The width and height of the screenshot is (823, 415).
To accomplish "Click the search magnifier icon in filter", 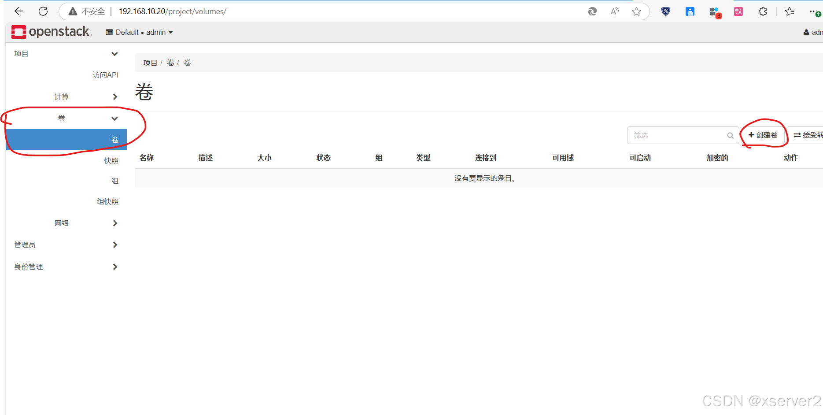I will pyautogui.click(x=730, y=136).
